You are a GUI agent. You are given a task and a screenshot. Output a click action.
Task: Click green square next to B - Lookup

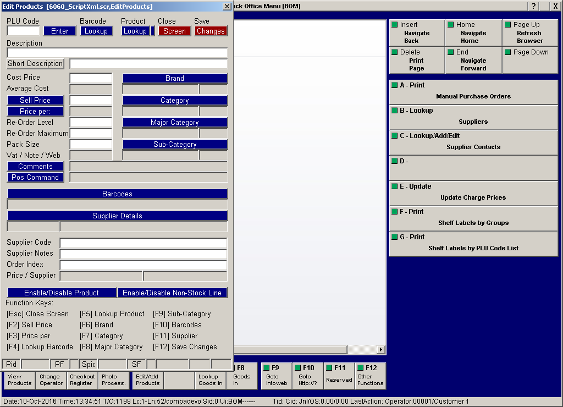394,111
